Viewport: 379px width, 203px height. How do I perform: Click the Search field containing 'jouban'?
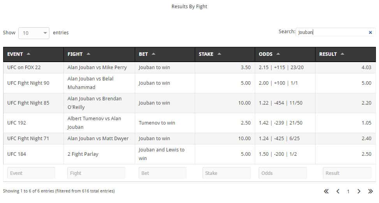[330, 32]
